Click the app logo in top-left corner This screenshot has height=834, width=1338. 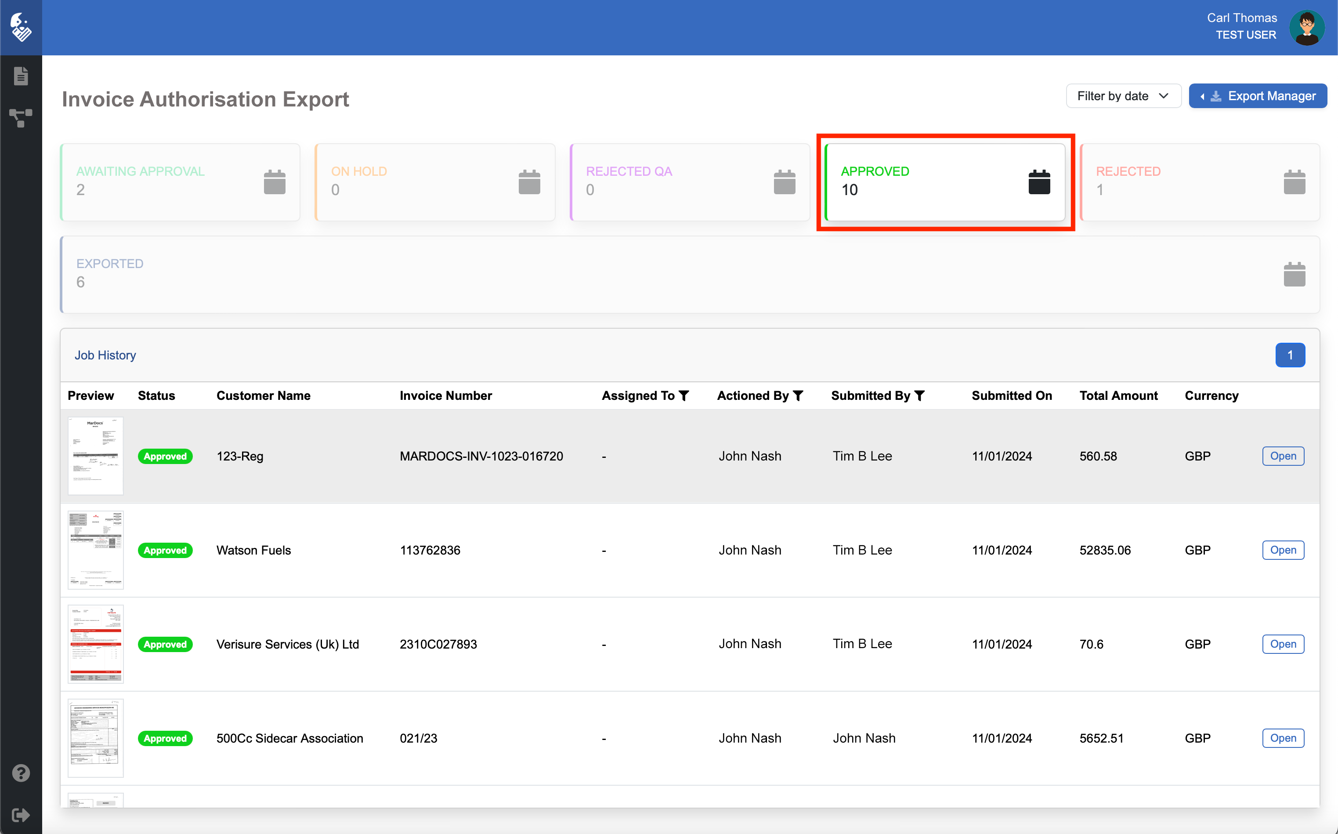[21, 27]
